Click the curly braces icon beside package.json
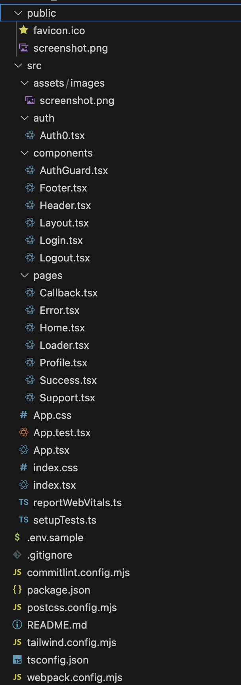Image resolution: width=241 pixels, height=685 pixels. [17, 590]
